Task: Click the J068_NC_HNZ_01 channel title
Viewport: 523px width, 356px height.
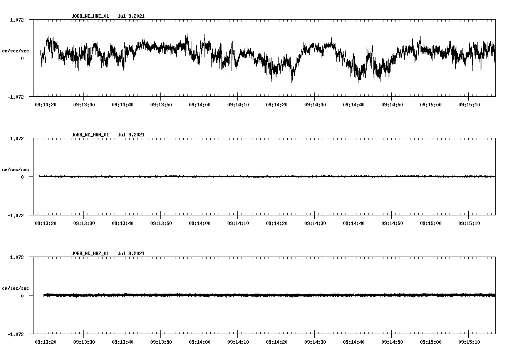Action: click(x=90, y=254)
